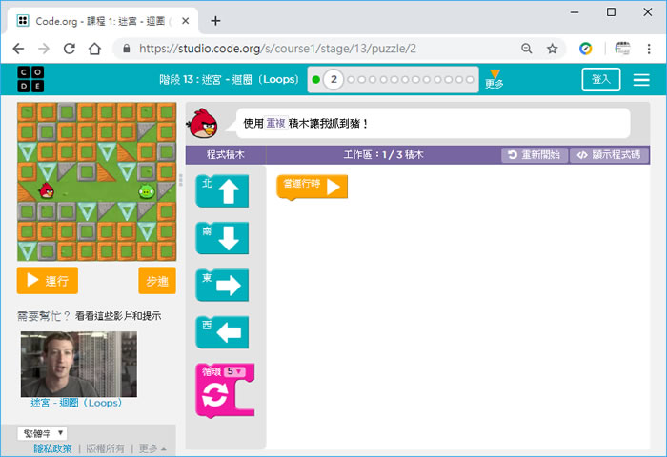667x457 pixels.
Task: Open a new browser tab
Action: [x=215, y=21]
